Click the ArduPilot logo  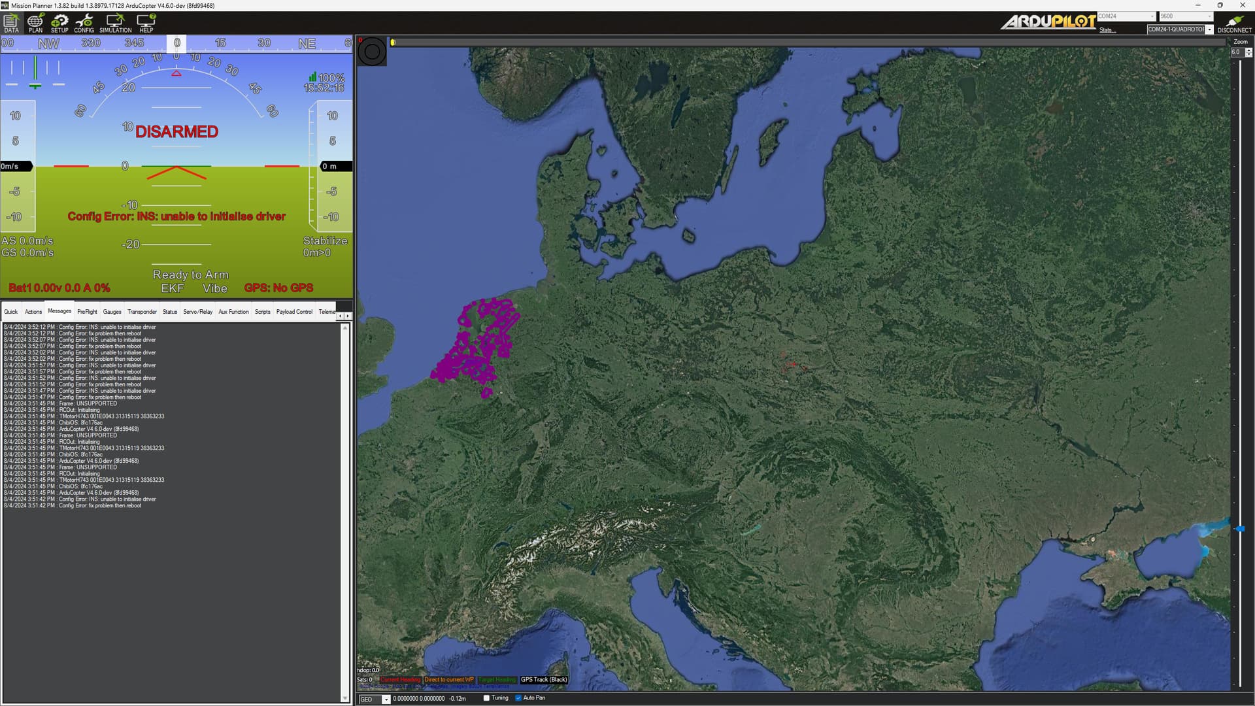1048,22
